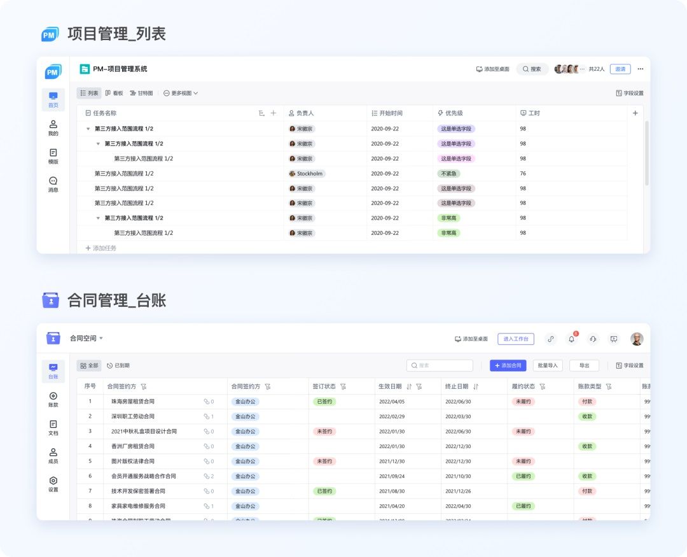
Task: Open the three-dot more menu in PM header
Action: [x=640, y=69]
